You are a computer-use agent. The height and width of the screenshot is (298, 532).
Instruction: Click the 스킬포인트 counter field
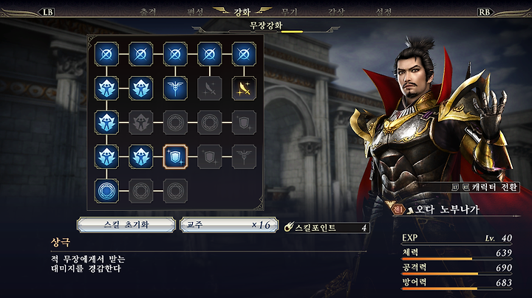click(x=327, y=227)
